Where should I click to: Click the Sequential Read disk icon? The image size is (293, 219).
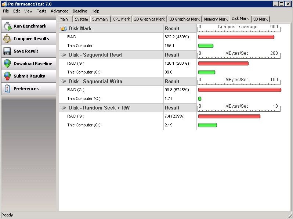(64, 55)
